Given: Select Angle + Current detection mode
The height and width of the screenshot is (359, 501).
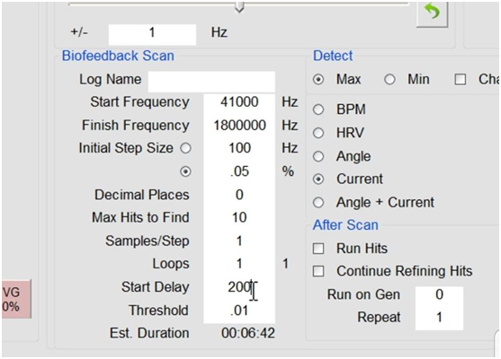Looking at the screenshot, I should pyautogui.click(x=318, y=203).
